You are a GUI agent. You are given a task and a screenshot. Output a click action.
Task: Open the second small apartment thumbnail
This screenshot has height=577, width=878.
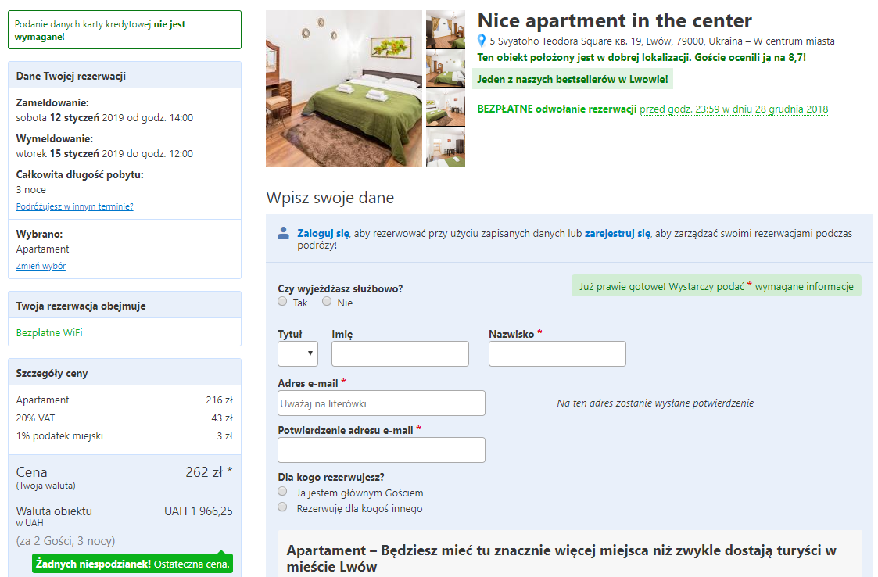[x=446, y=70]
